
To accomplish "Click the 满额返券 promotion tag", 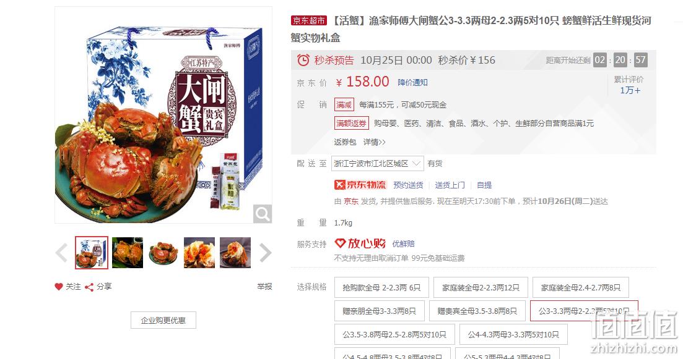I will 352,124.
